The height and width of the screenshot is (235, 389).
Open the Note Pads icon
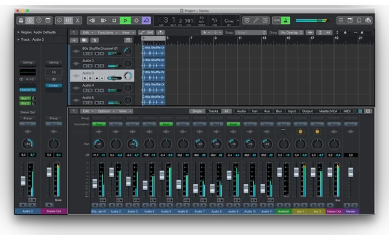click(x=350, y=20)
